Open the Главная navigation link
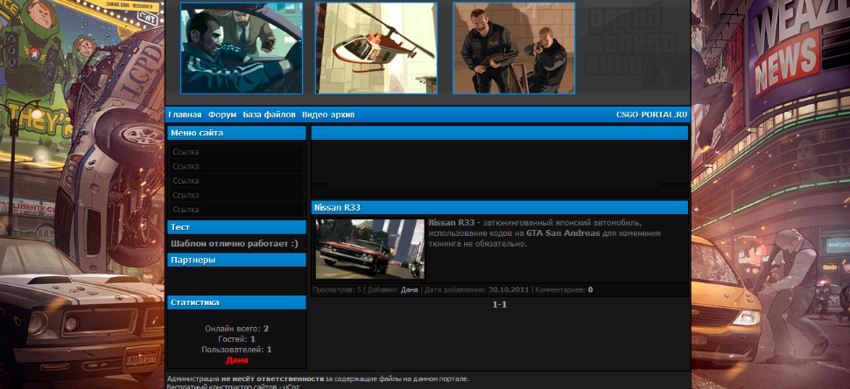 185,115
